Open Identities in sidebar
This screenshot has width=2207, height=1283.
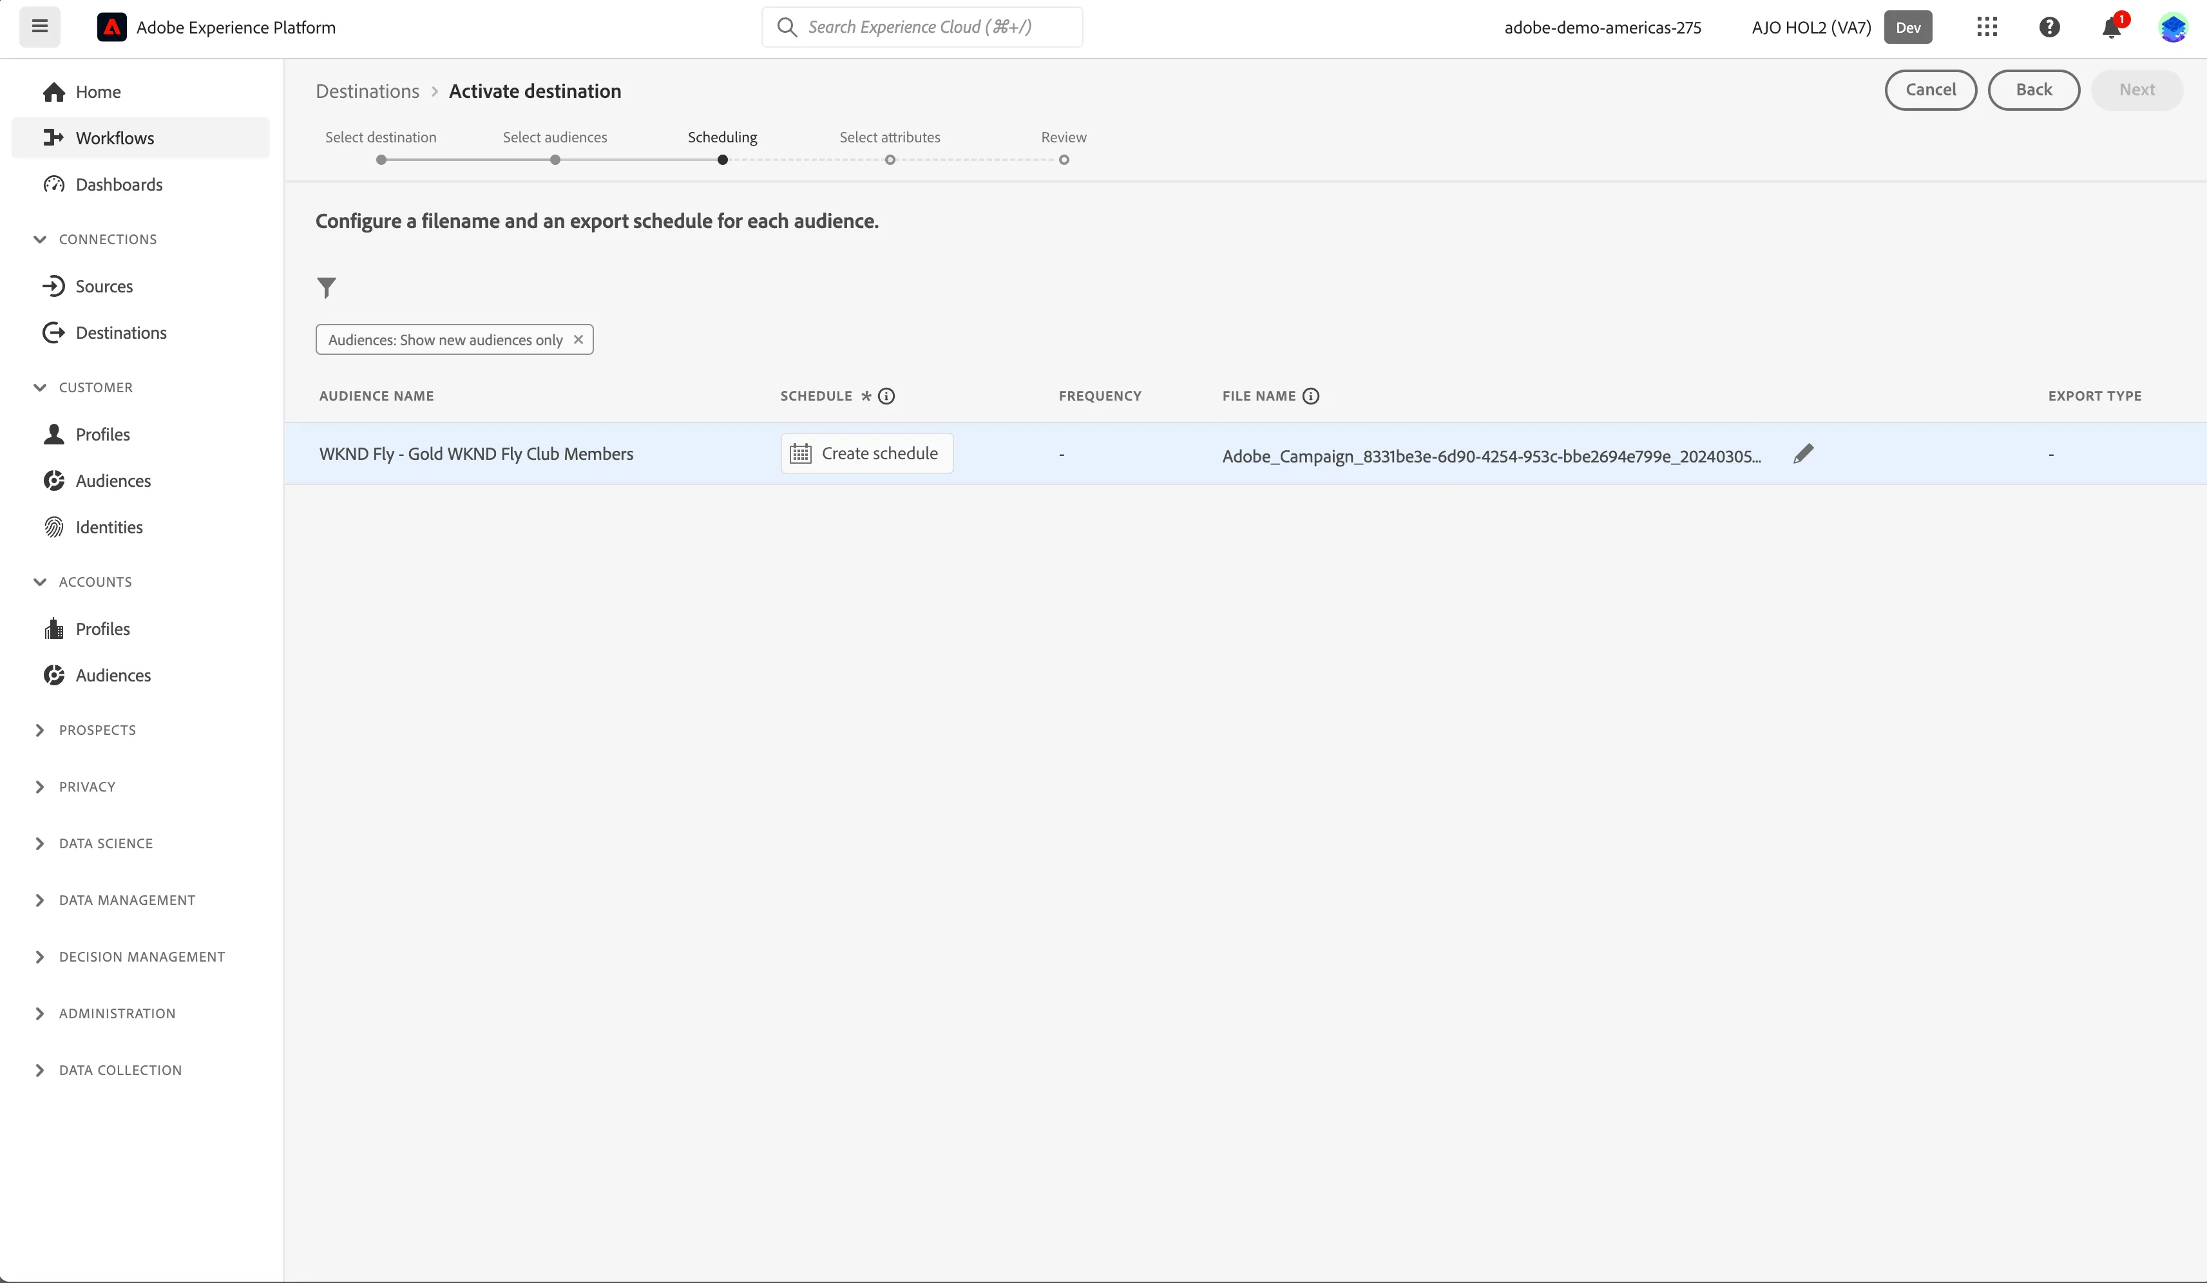pos(140,527)
